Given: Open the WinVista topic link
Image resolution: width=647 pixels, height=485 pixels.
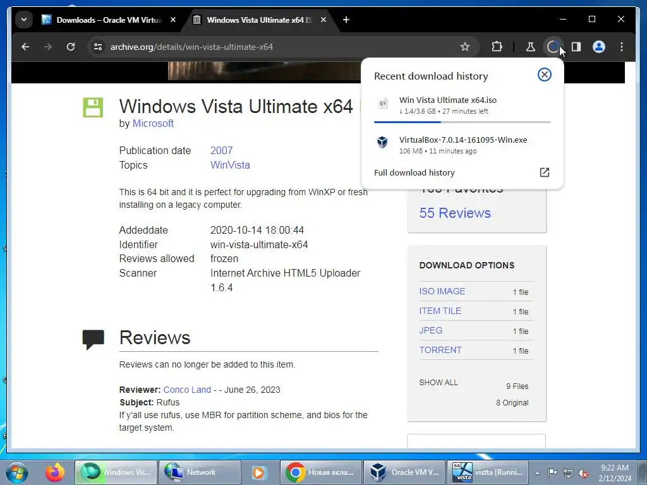Looking at the screenshot, I should [230, 165].
